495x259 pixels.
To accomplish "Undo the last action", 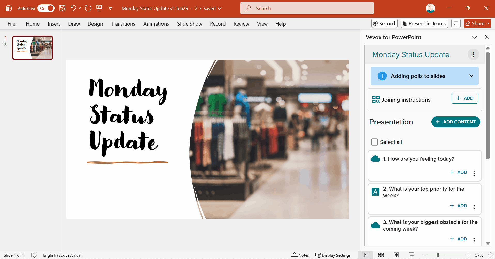I will click(x=73, y=8).
